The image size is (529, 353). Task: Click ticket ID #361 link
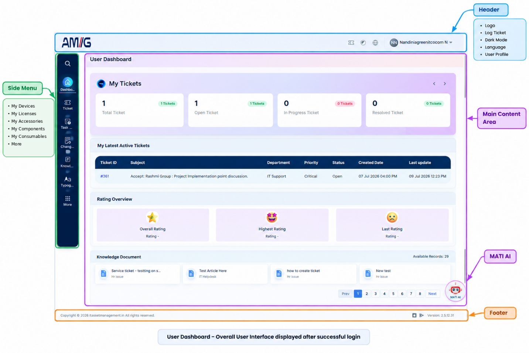coord(105,176)
